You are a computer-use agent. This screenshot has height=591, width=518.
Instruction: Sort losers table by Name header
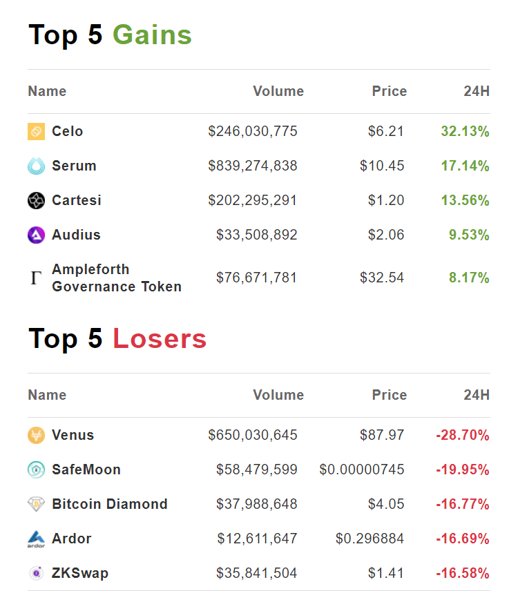pos(47,395)
